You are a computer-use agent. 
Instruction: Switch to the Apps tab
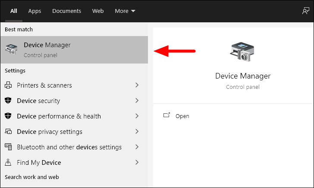coord(35,11)
